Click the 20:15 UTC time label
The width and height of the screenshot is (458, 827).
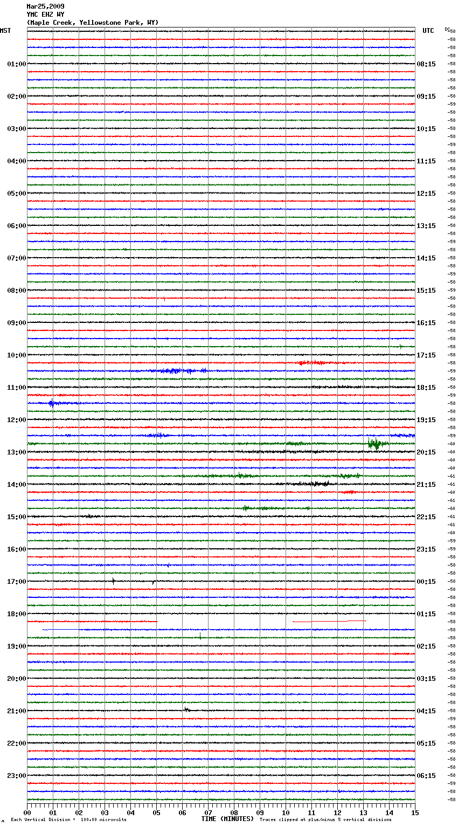click(x=426, y=452)
